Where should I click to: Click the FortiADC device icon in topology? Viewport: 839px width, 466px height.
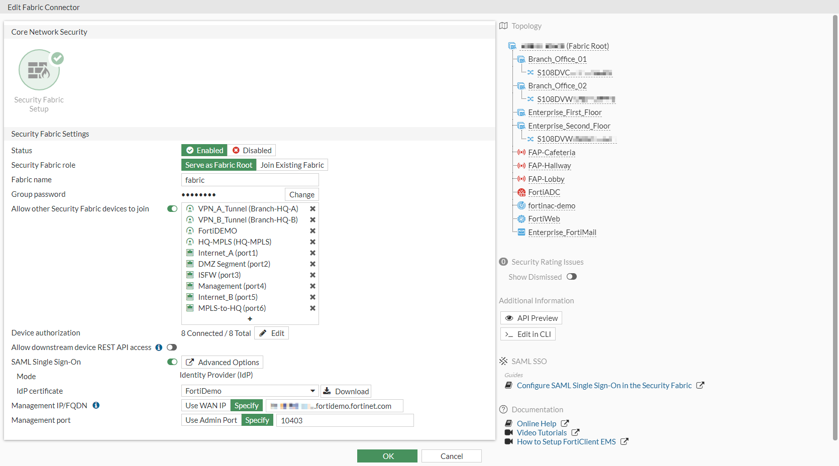click(521, 192)
